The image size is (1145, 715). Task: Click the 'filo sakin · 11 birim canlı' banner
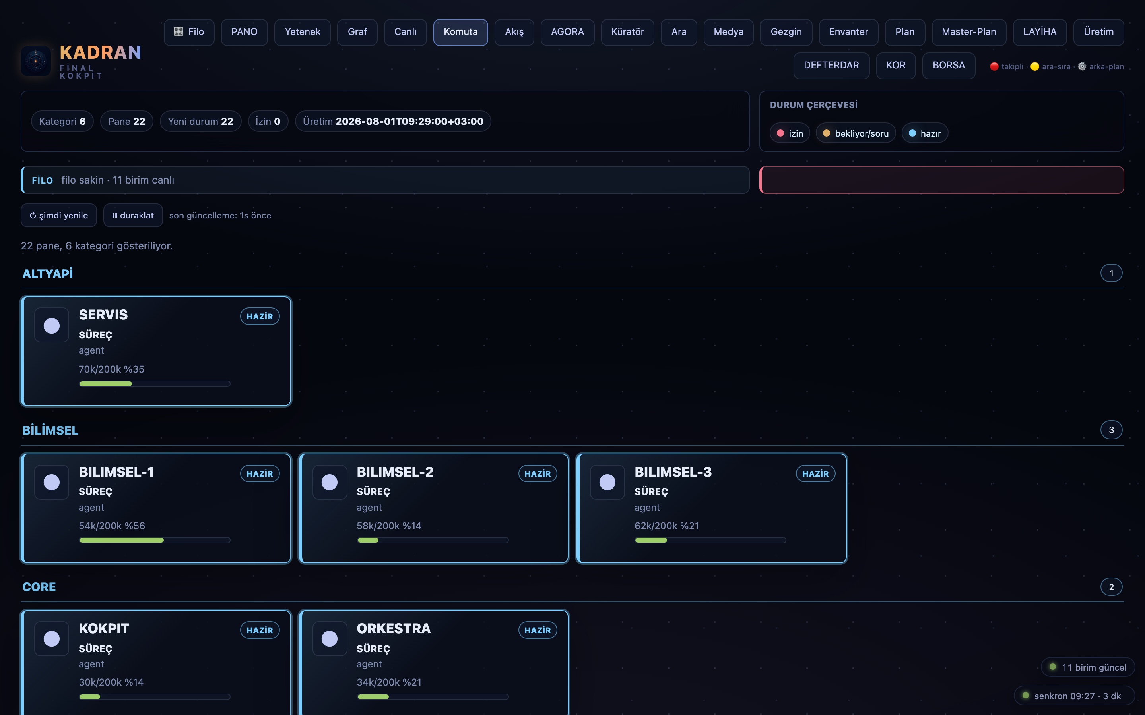coord(385,180)
